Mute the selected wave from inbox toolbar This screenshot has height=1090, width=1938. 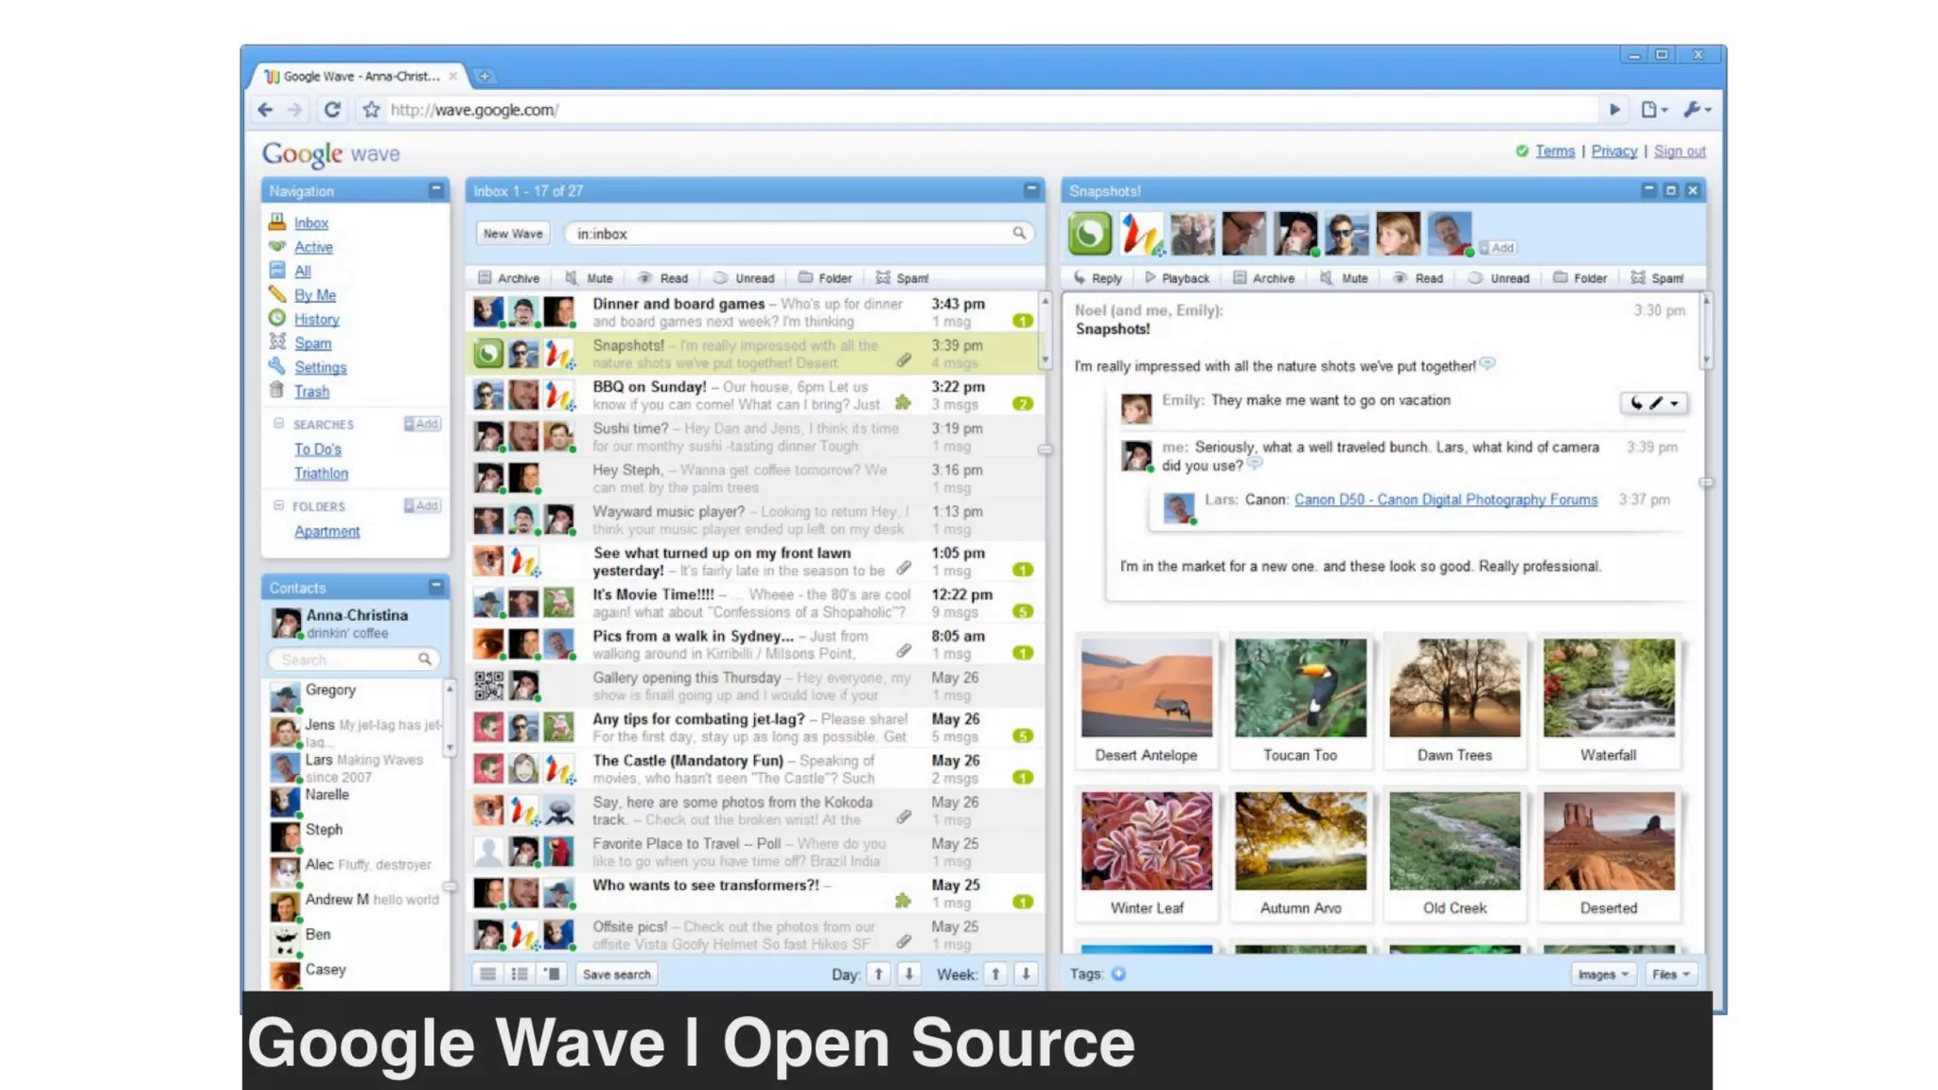click(x=589, y=278)
